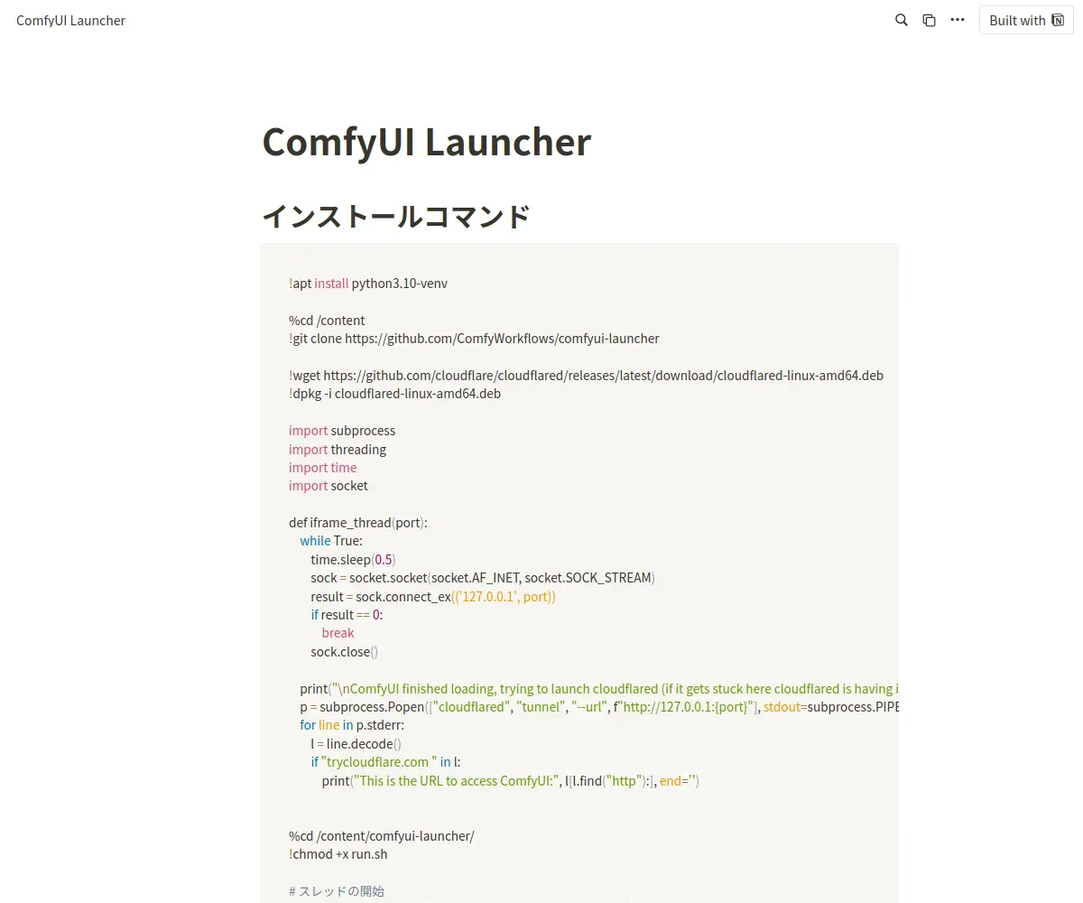This screenshot has height=903, width=1083.
Task: Click the 'if result == 0:' line
Action: [x=347, y=615]
